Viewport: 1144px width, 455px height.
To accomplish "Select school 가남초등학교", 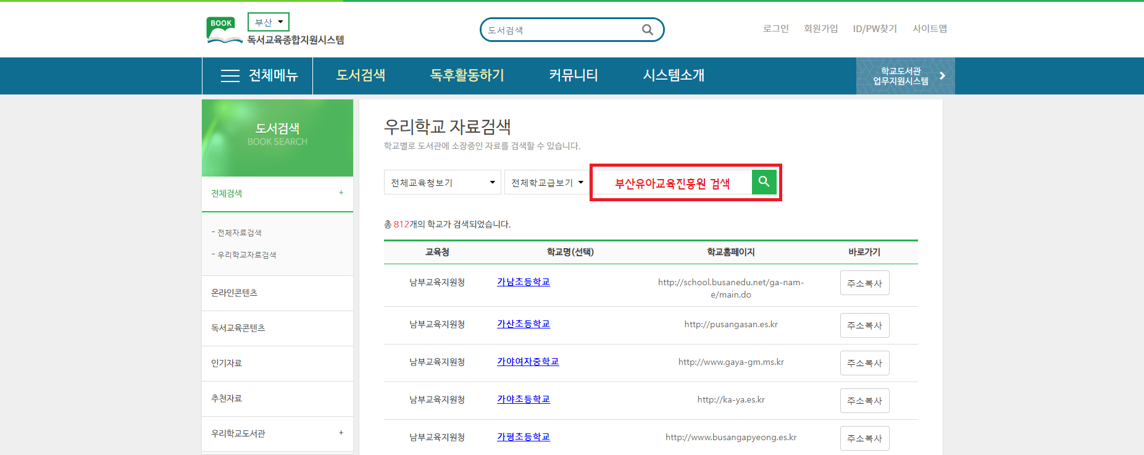I will [x=524, y=282].
